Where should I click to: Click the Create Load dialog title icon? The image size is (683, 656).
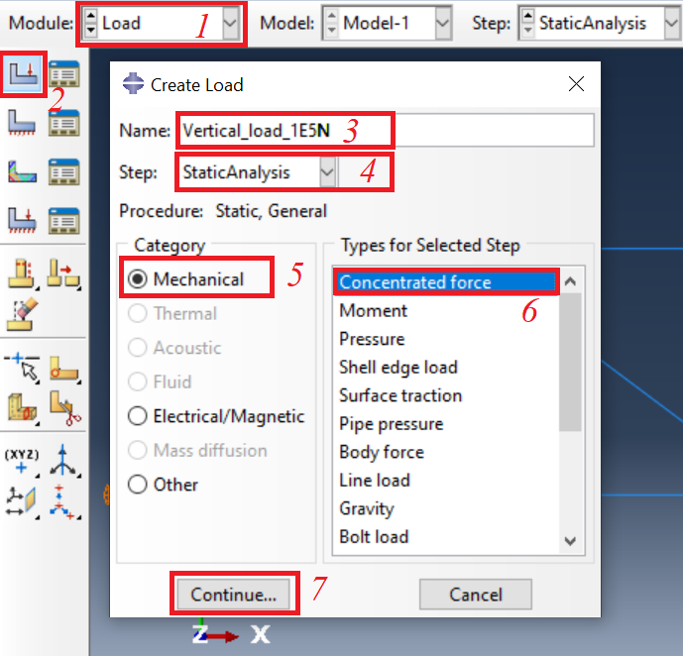coord(133,83)
